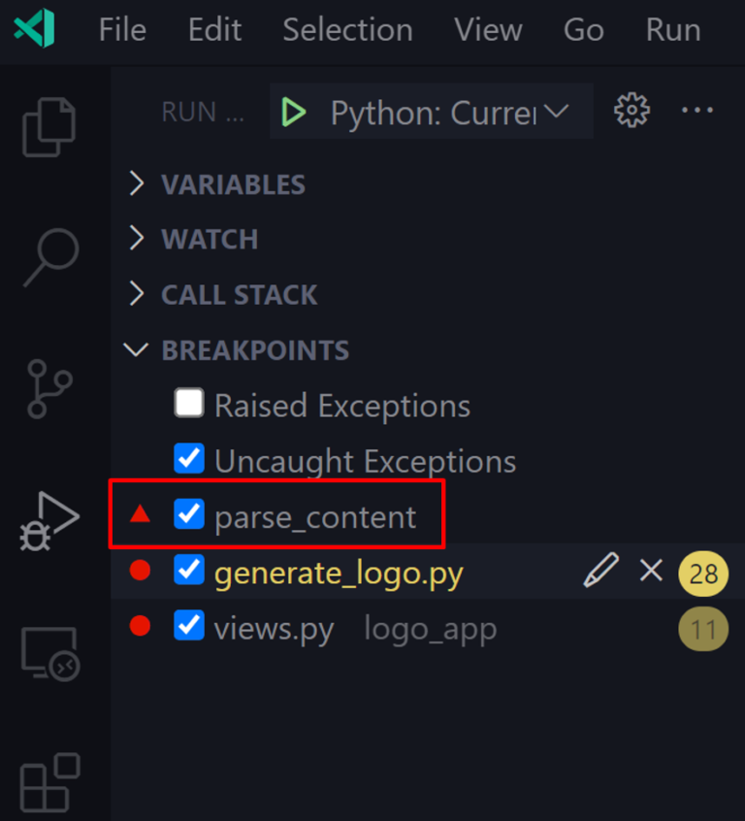Select the views.py breakpoint entry
This screenshot has height=821, width=745.
click(x=274, y=629)
